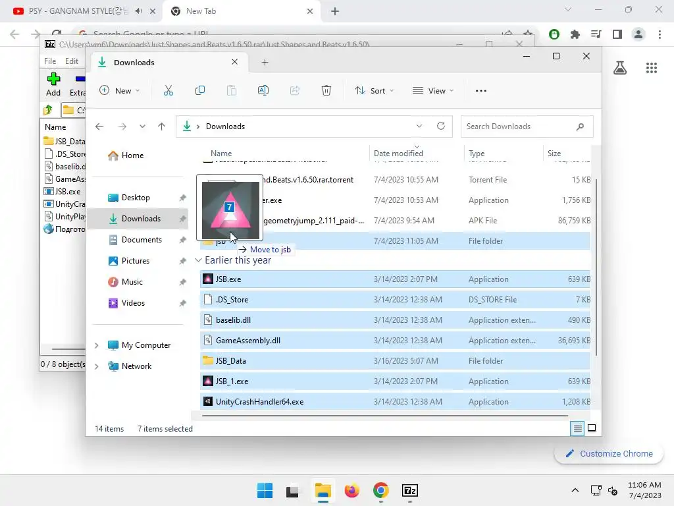
Task: Open Chrome side panel icon
Action: point(617,34)
